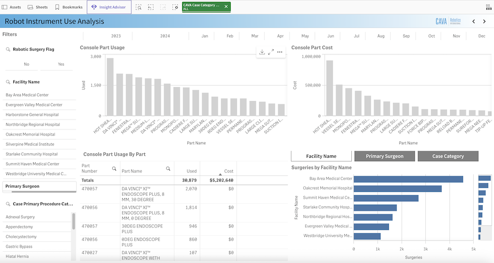The height and width of the screenshot is (263, 494).
Task: Open the chart's three-dot more options menu
Action: (x=280, y=52)
